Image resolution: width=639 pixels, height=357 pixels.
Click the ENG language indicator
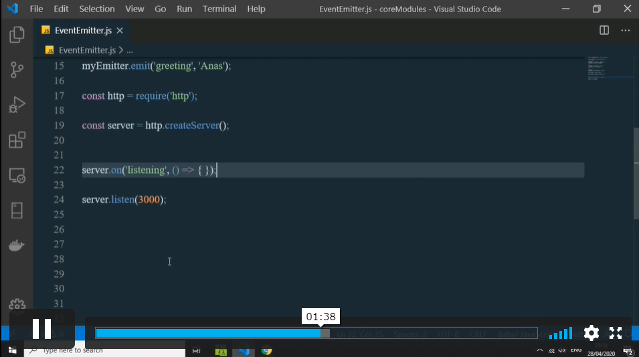point(576,350)
